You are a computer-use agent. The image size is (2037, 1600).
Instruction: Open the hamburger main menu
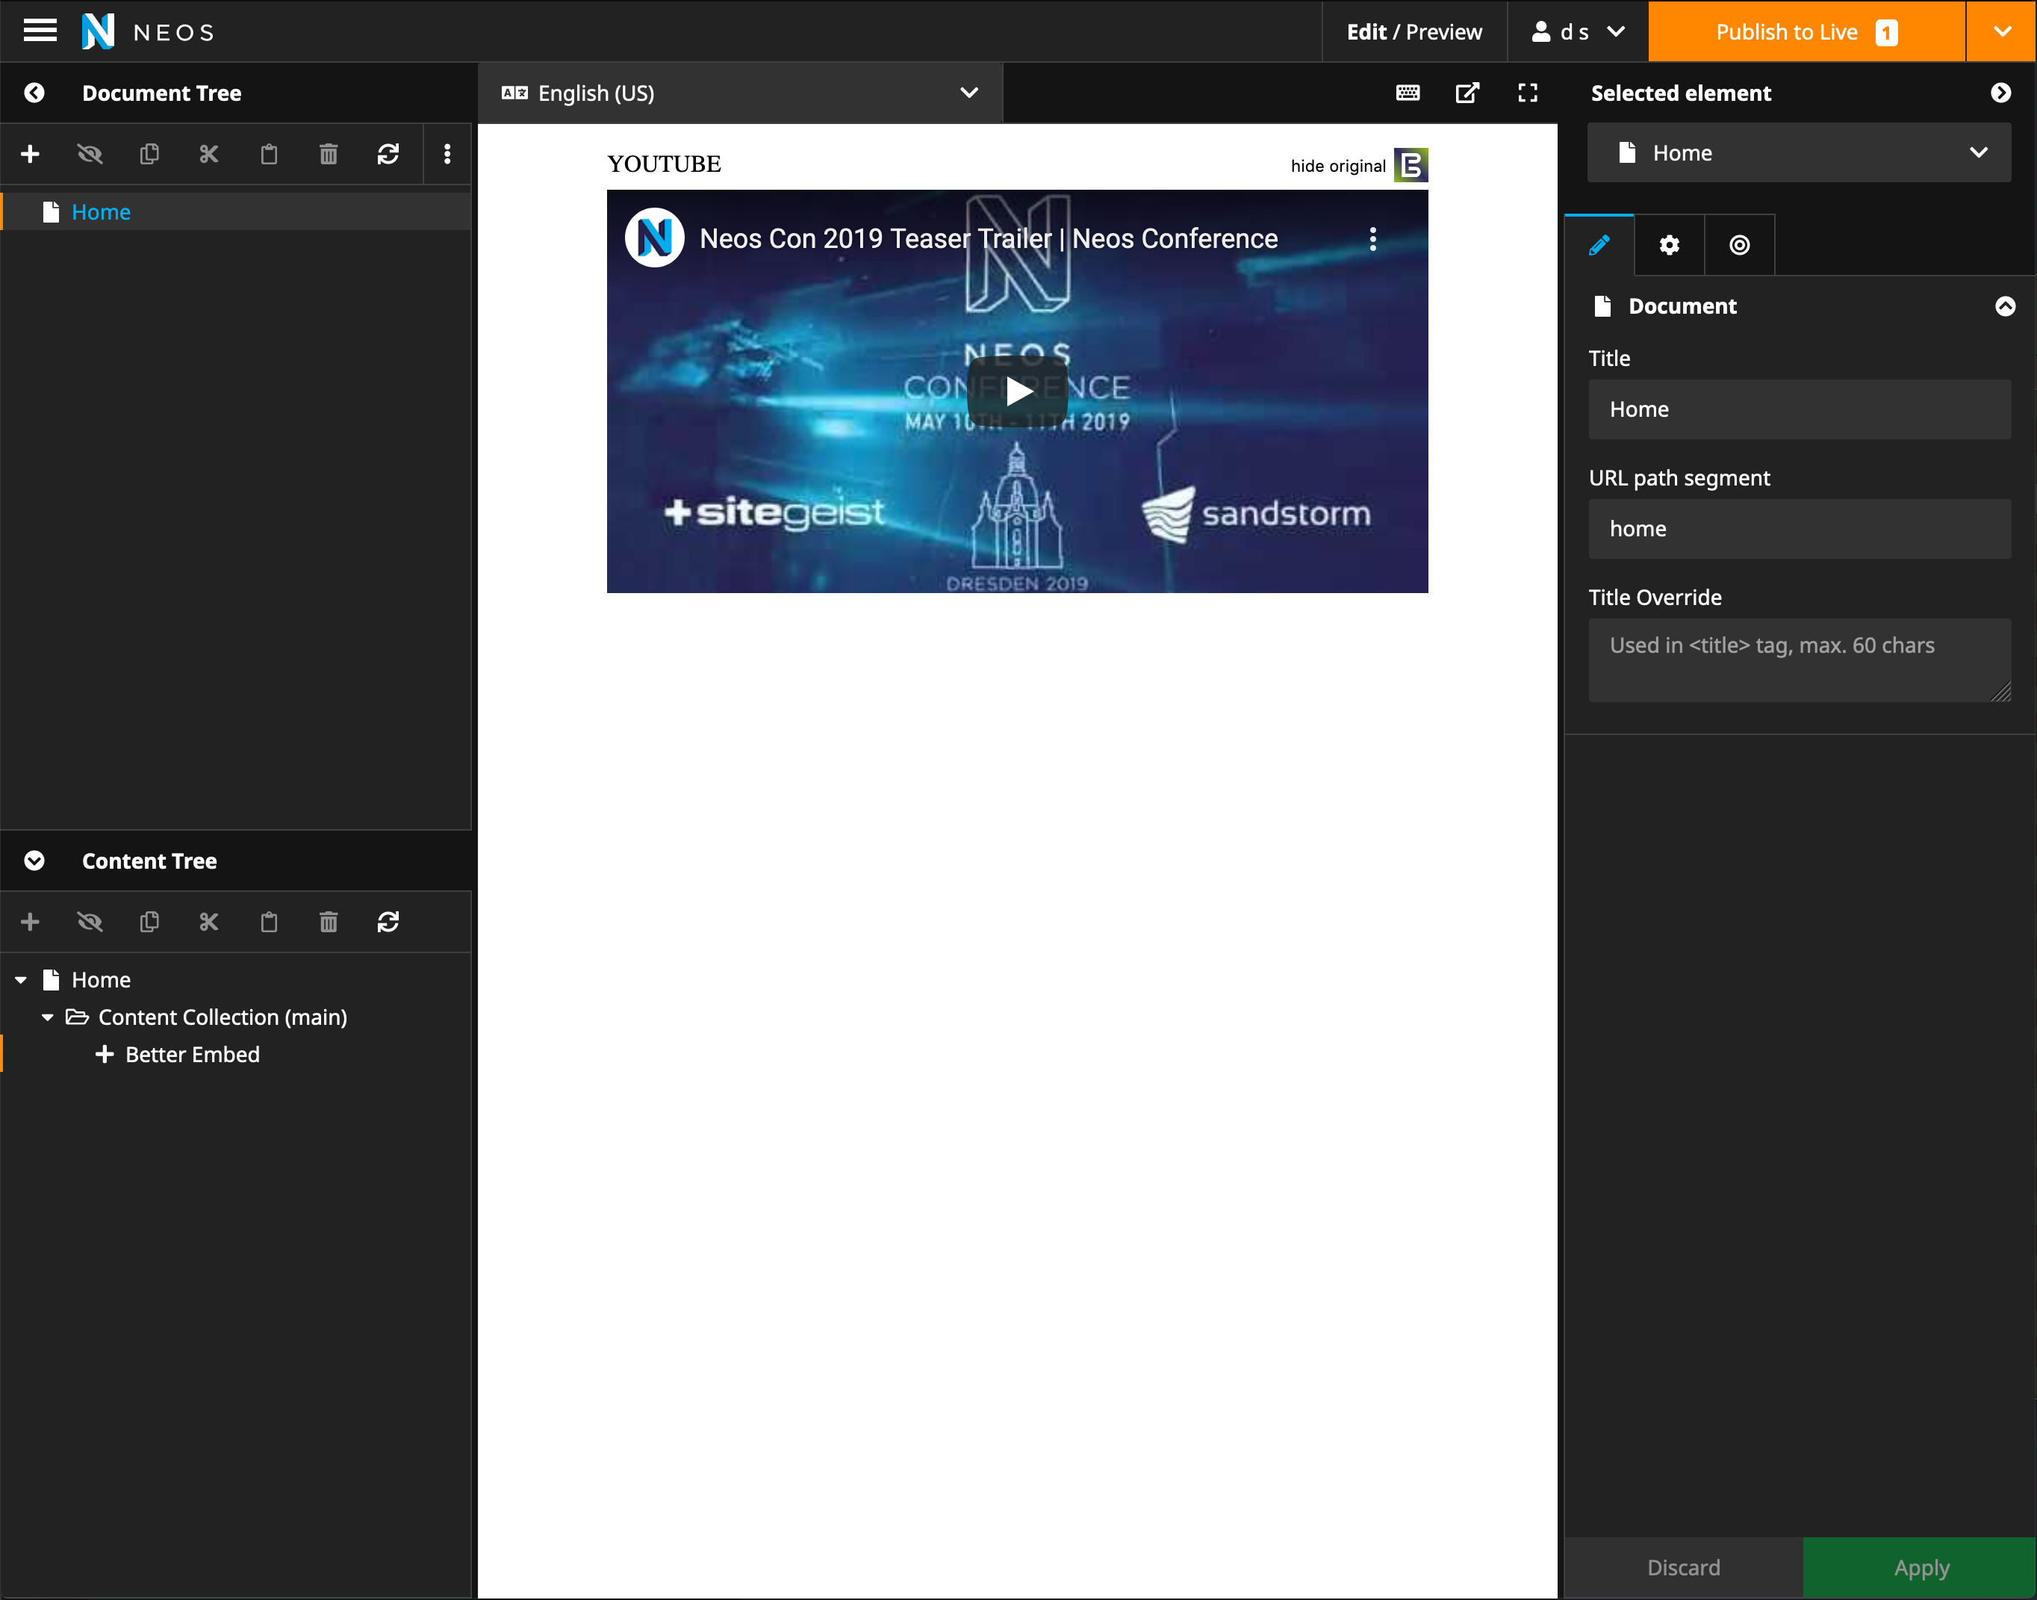click(40, 31)
